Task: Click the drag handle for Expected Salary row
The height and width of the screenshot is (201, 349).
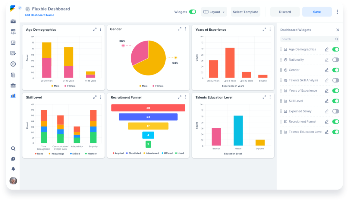Action: point(281,111)
